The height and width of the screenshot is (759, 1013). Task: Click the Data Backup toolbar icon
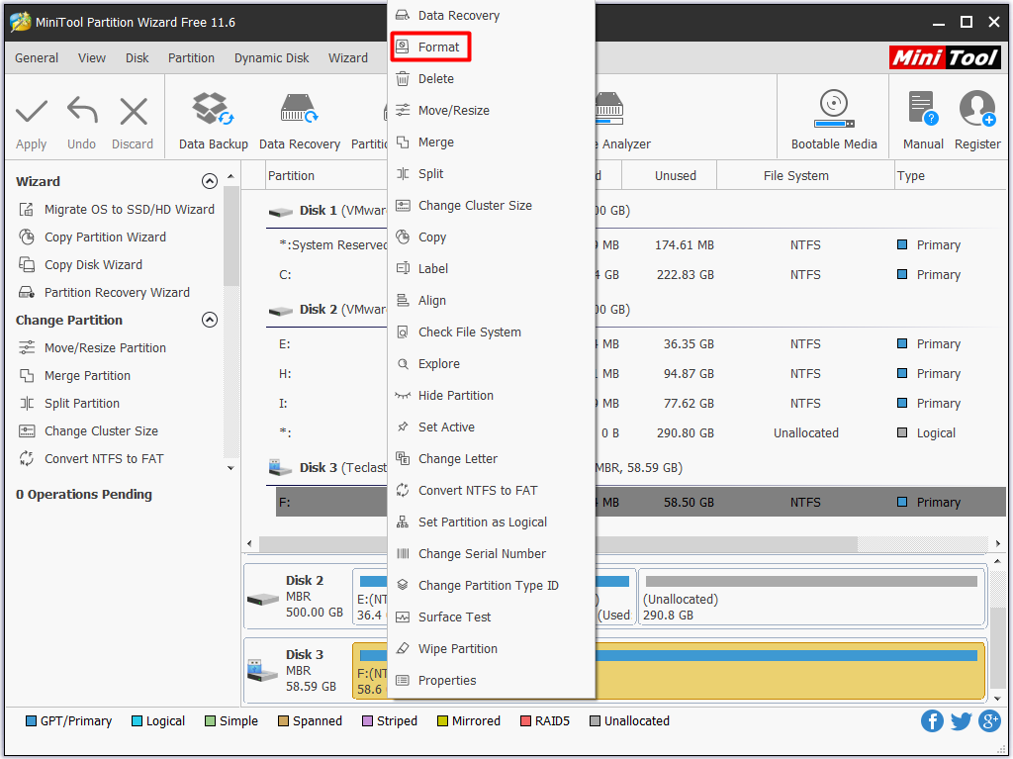[x=213, y=111]
